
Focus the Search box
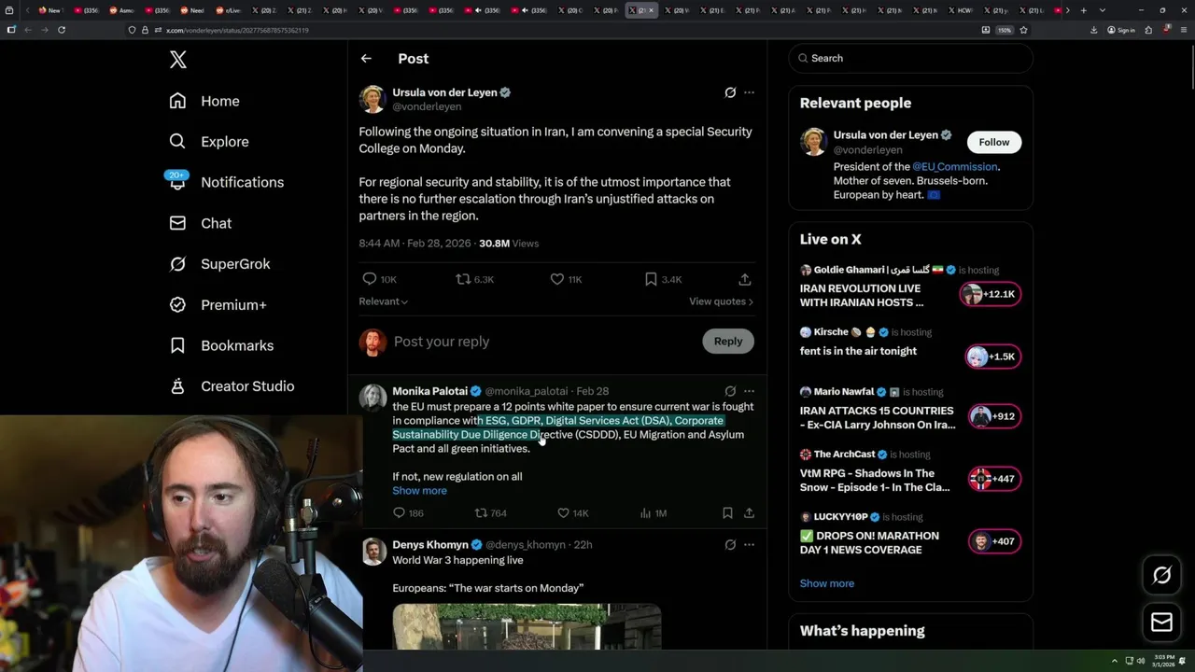coord(910,58)
